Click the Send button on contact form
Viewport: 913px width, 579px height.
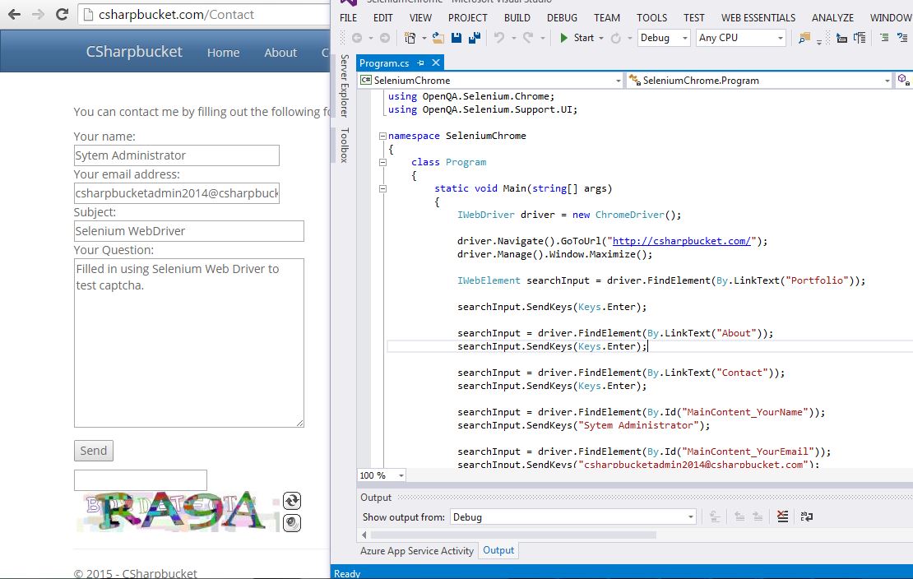point(93,450)
